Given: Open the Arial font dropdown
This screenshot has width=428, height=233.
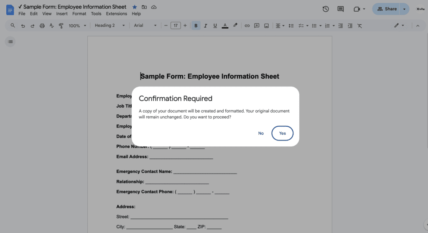Looking at the screenshot, I should [145, 26].
